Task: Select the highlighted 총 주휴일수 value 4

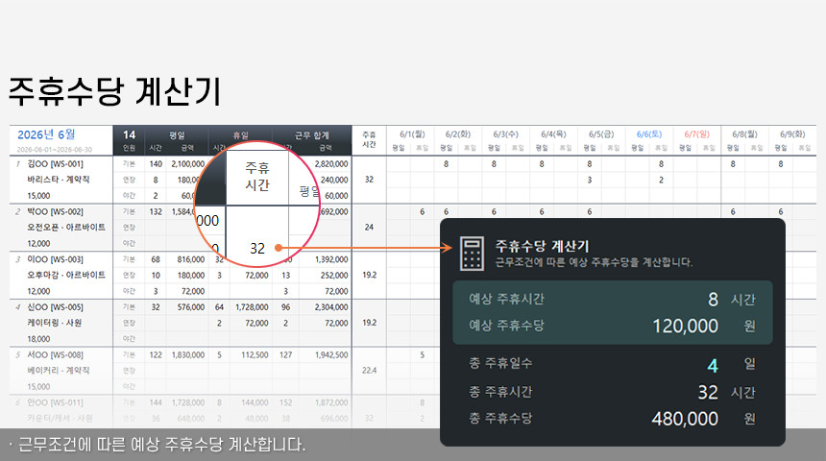Action: coord(713,366)
